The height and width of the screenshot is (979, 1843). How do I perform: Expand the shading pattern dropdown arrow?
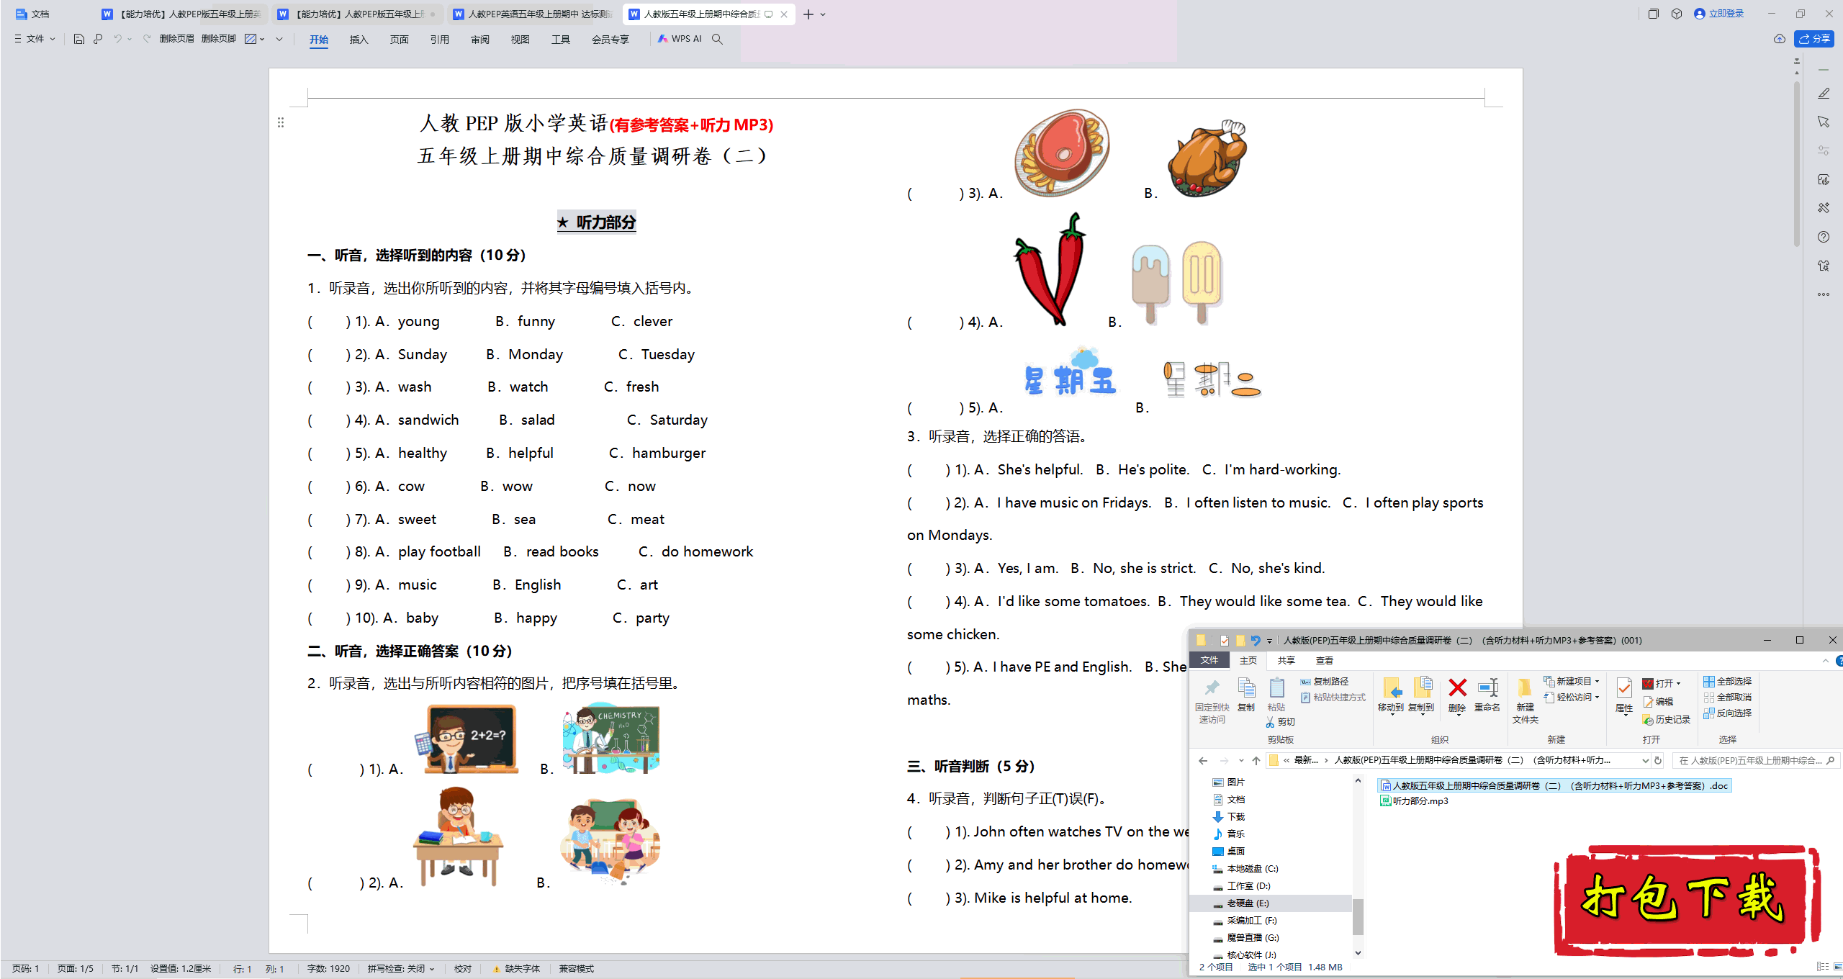pyautogui.click(x=262, y=39)
